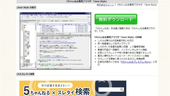Click the 旬の話題を見逃さない!! label
Image resolution: width=170 pixels, height=96 pixels.
(55, 85)
